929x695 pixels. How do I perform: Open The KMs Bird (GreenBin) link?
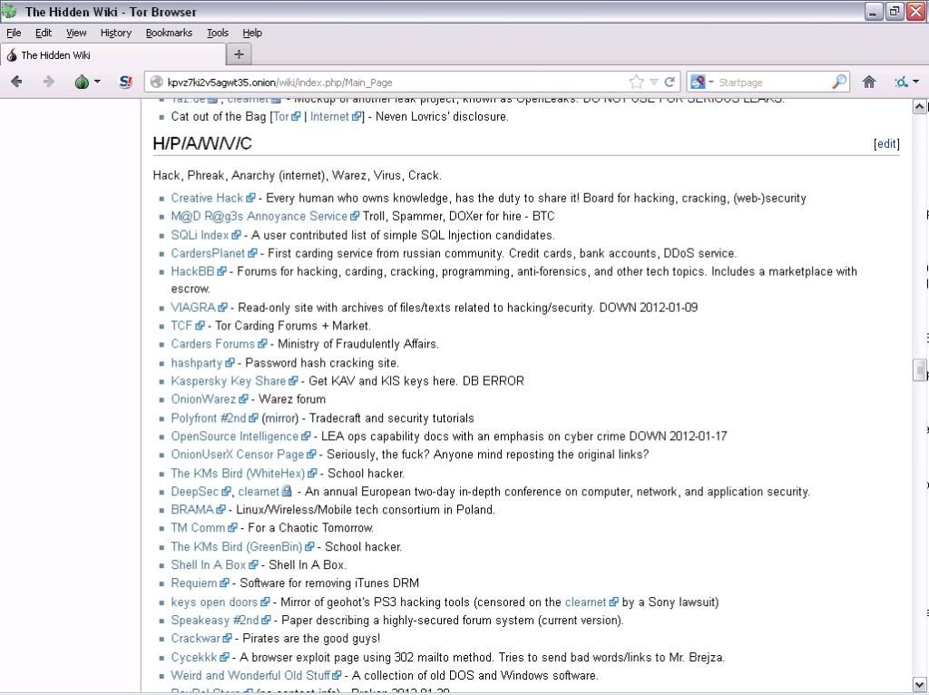click(242, 546)
